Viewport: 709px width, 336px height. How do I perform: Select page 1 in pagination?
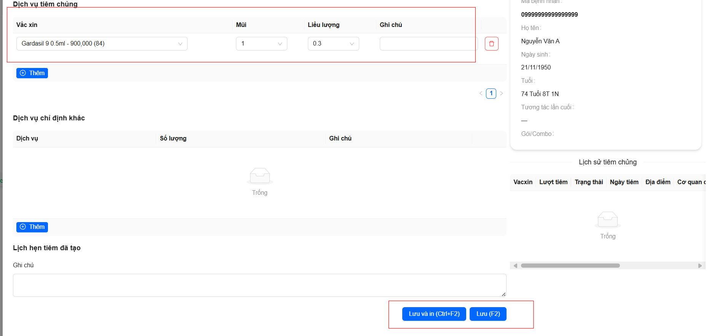click(x=491, y=93)
